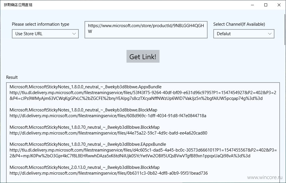The height and width of the screenshot is (183, 286).
Task: Open the 'Use Store URL' information type dropdown
Action: (45, 34)
